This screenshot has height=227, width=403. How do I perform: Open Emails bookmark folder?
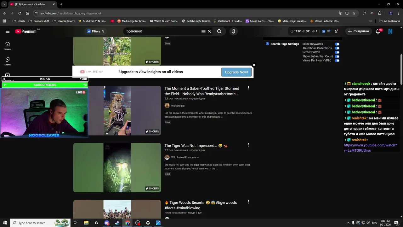(19, 21)
